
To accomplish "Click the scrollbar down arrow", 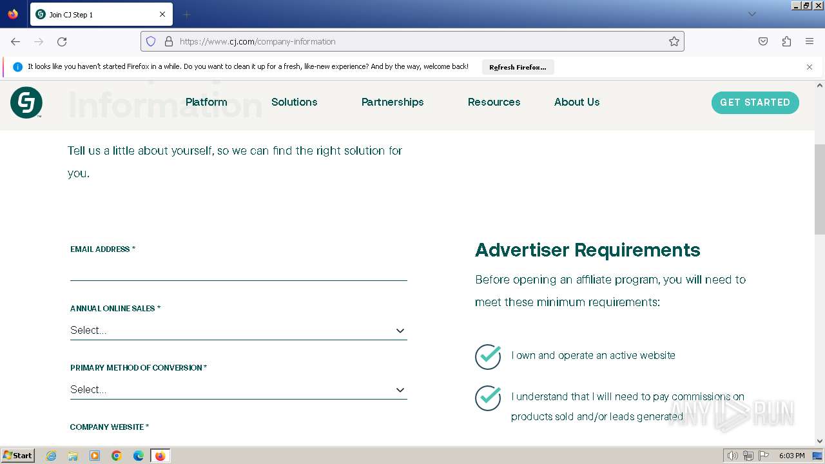I will (820, 441).
